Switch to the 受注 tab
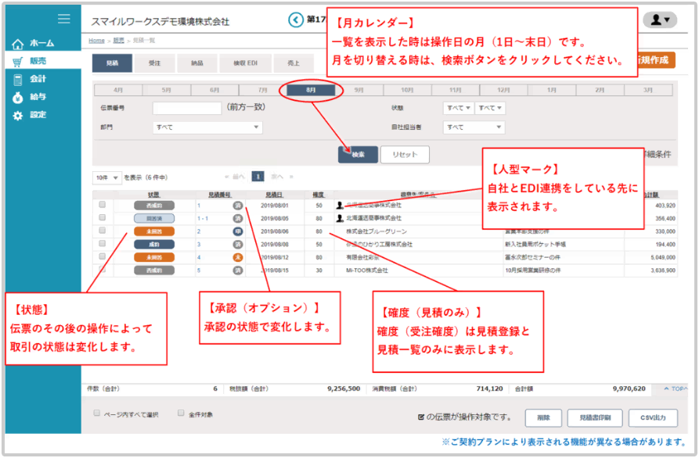The image size is (699, 458). 153,63
